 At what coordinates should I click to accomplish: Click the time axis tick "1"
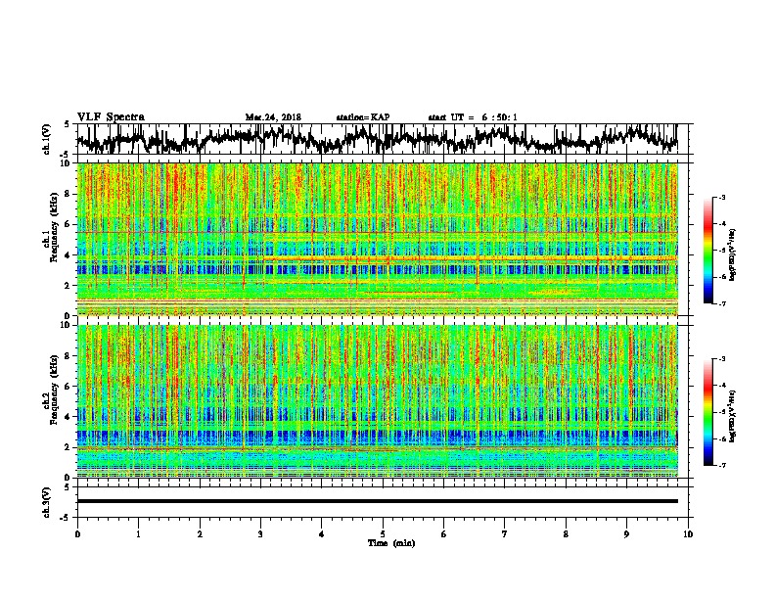pyautogui.click(x=138, y=534)
